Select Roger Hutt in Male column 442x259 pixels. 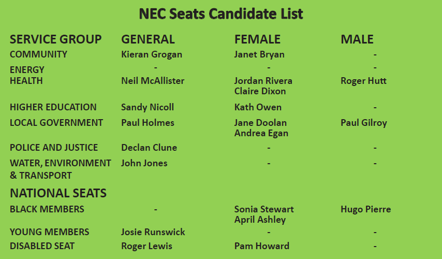pos(364,81)
